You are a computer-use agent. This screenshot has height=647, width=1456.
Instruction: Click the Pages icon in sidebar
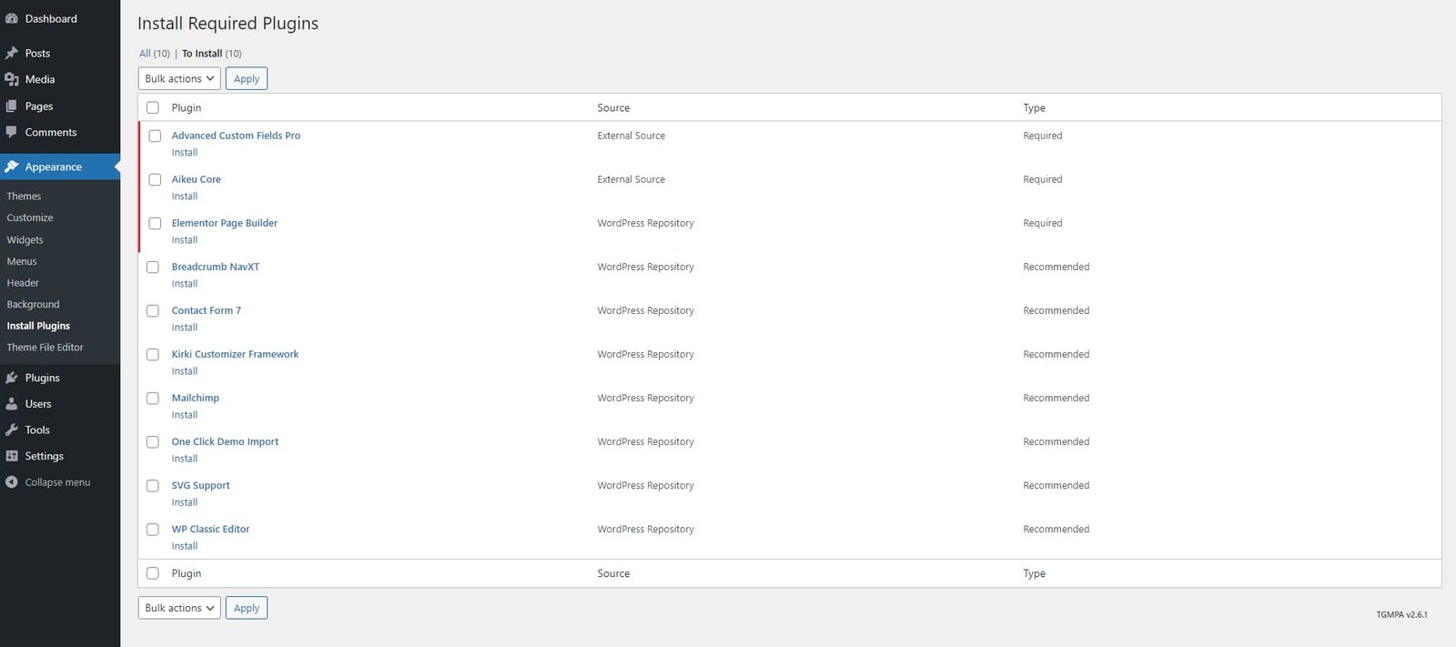12,106
